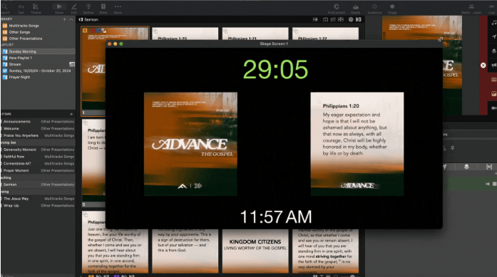Image resolution: width=497 pixels, height=277 pixels.
Task: Open the Reflow editor
Action: pos(88,9)
